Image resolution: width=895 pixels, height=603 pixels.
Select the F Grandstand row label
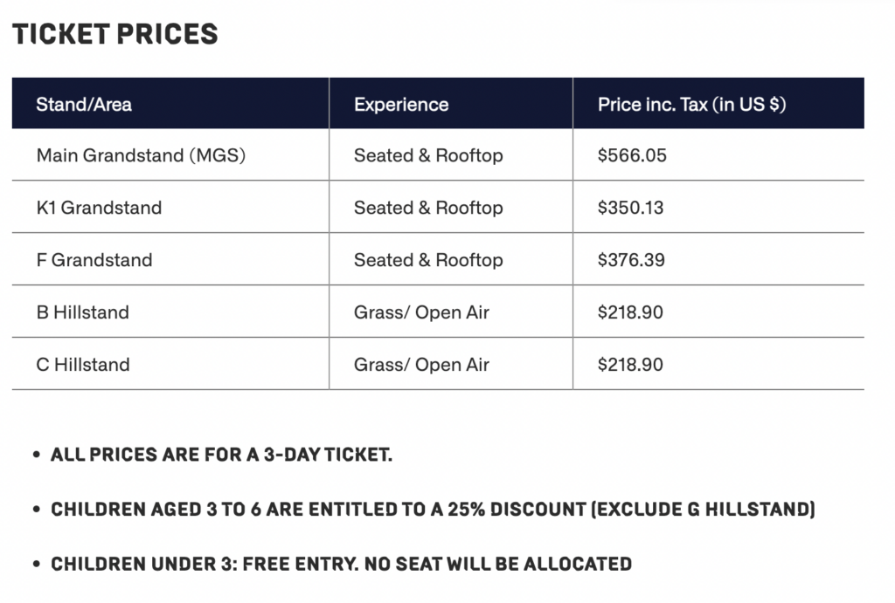point(94,260)
